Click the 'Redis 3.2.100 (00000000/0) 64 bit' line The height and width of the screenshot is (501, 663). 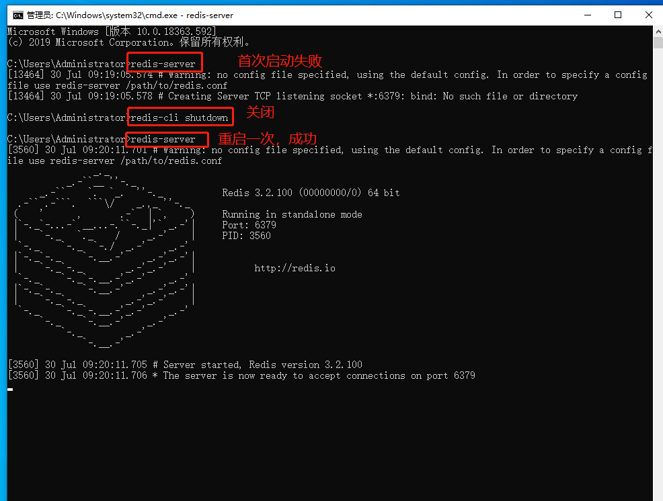pyautogui.click(x=311, y=193)
